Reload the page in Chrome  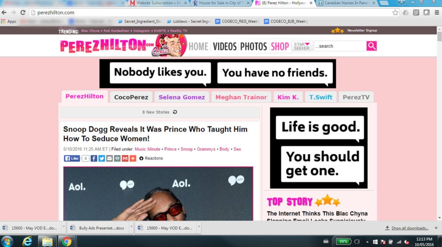tap(22, 13)
